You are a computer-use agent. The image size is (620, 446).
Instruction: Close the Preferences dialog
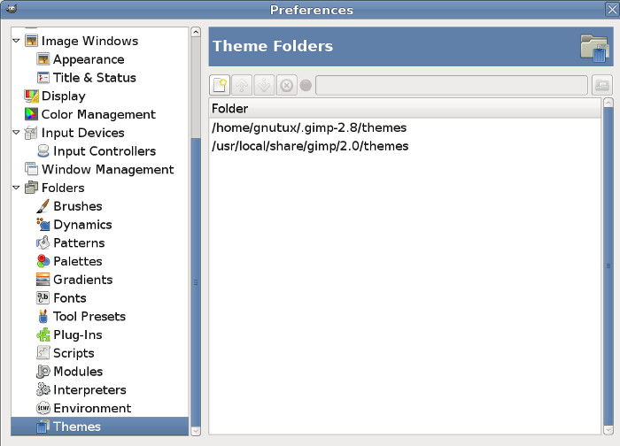click(x=612, y=9)
